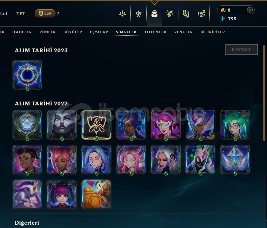The width and height of the screenshot is (267, 228).
Task: Open the BİTİRİCİLER tab
Action: pos(213,32)
